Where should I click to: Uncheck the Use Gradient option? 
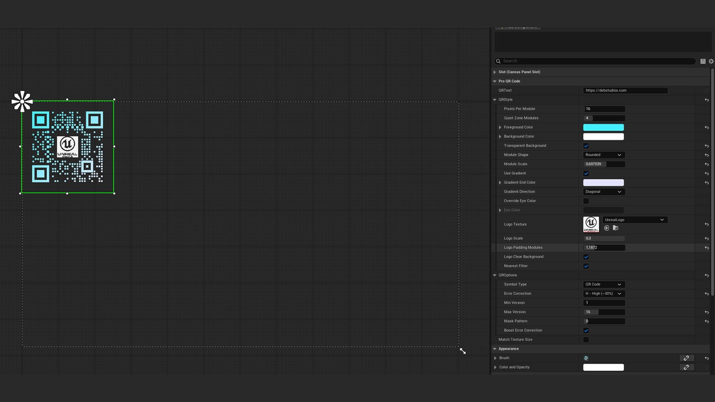click(x=586, y=173)
